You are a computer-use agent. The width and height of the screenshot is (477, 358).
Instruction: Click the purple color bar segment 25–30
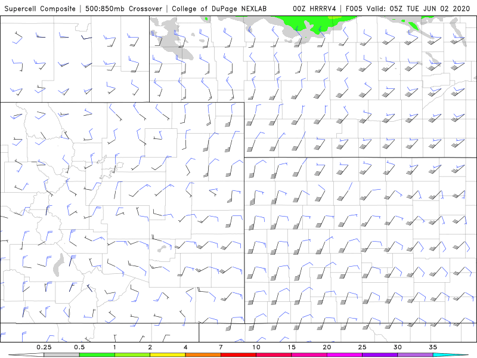tap(380, 355)
